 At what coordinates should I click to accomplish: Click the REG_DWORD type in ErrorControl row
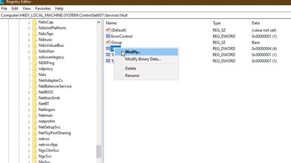(224, 36)
